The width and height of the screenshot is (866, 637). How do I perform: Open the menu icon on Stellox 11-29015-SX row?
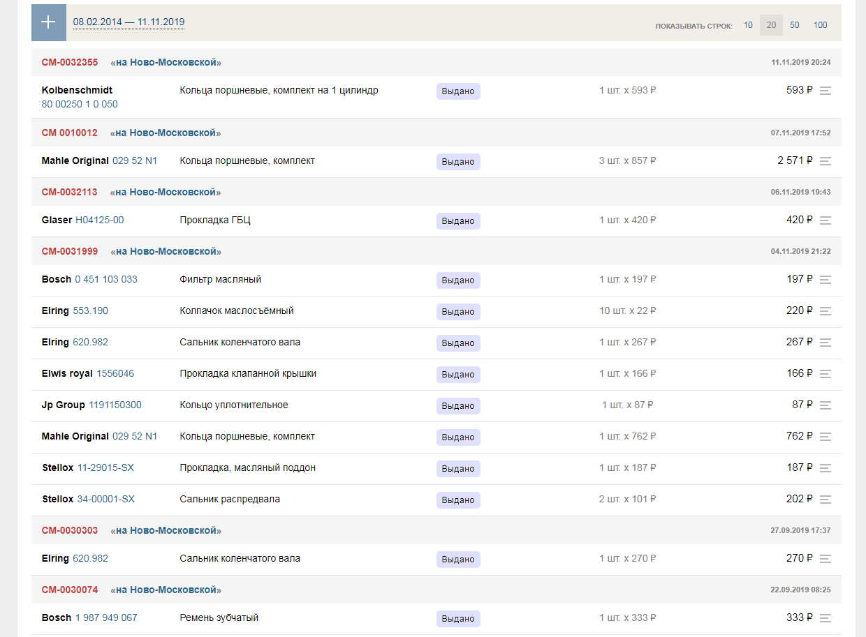[825, 468]
